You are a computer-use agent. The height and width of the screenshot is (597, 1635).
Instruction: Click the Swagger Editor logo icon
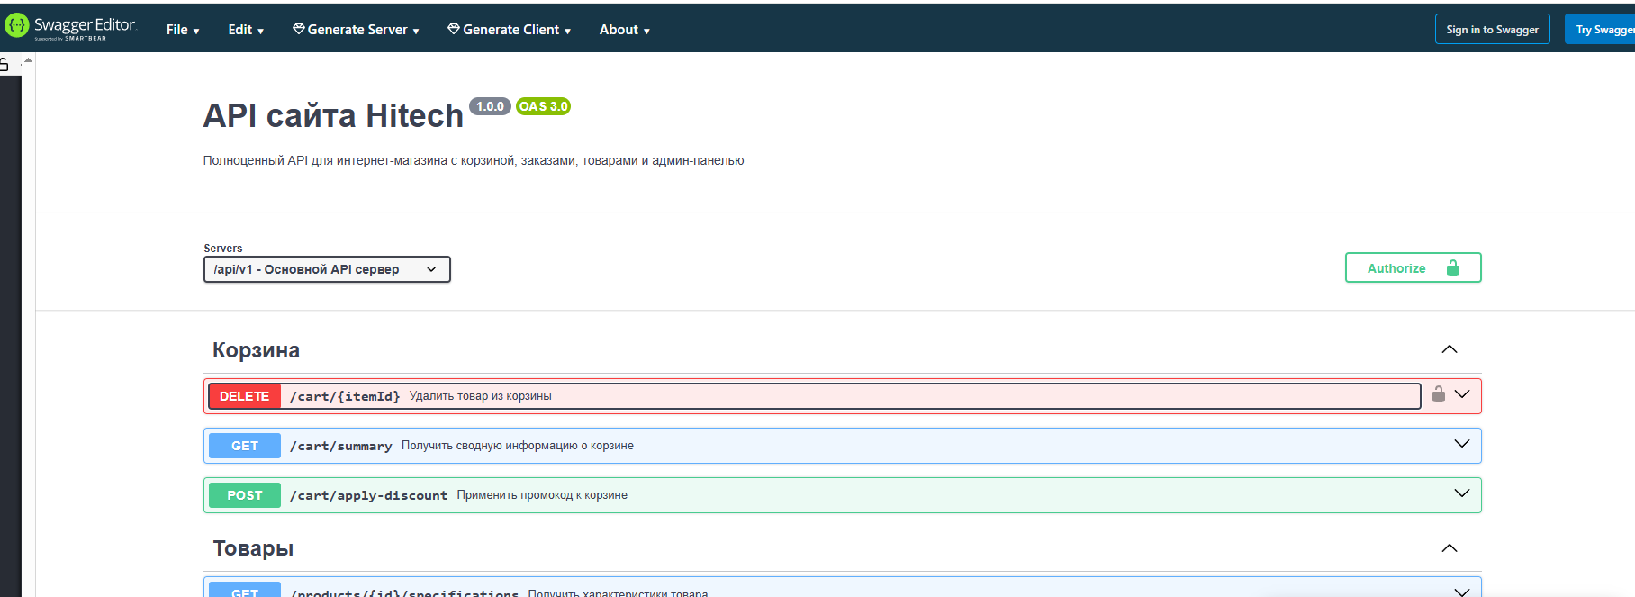(x=17, y=26)
